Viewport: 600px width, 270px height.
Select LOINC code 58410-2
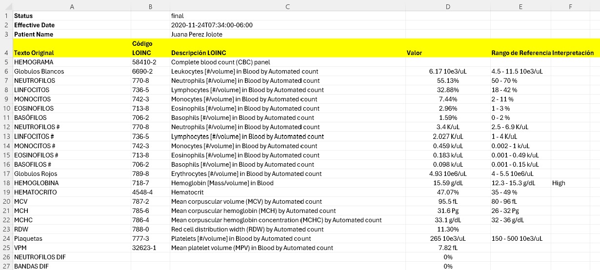150,62
